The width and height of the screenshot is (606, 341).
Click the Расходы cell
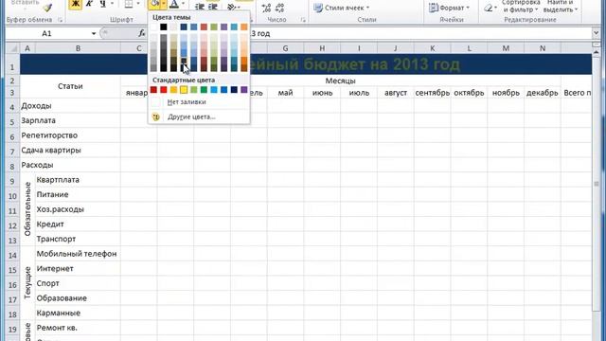pyautogui.click(x=70, y=165)
